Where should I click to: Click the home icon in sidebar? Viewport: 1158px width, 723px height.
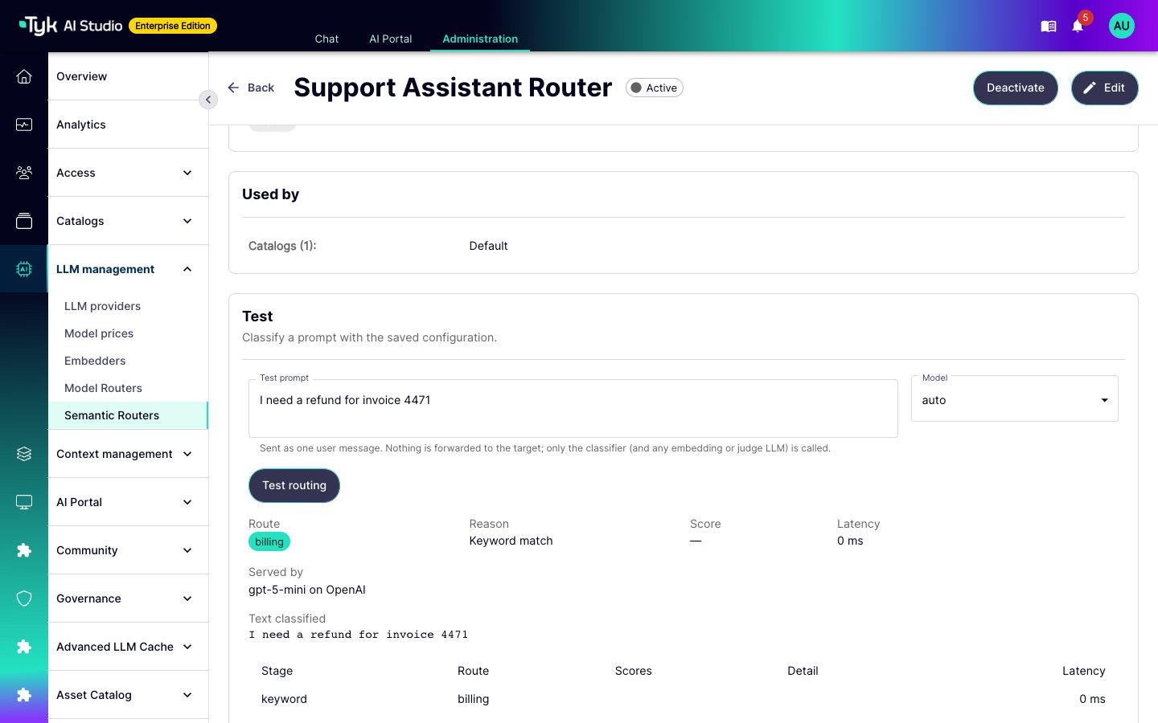click(x=24, y=76)
